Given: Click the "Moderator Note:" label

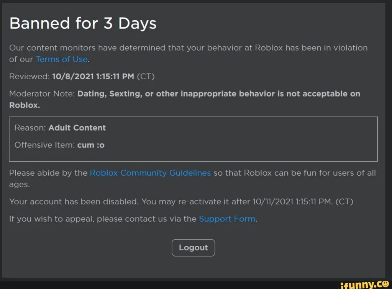Looking at the screenshot, I should (42, 94).
